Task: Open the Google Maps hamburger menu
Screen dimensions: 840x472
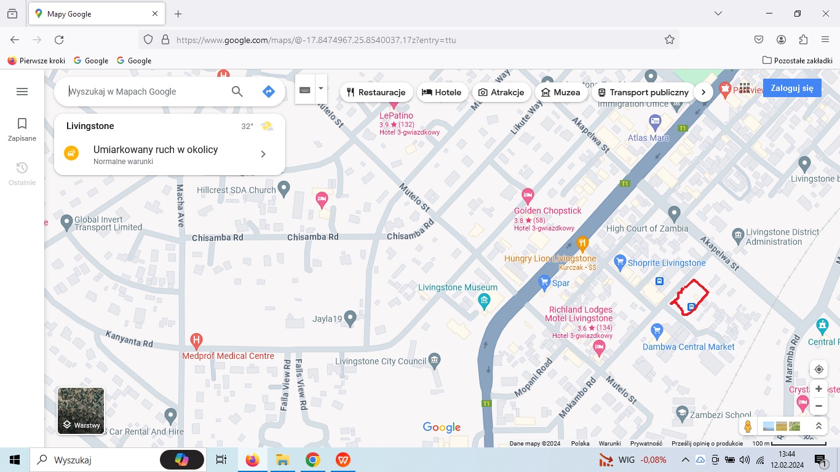Action: tap(22, 92)
